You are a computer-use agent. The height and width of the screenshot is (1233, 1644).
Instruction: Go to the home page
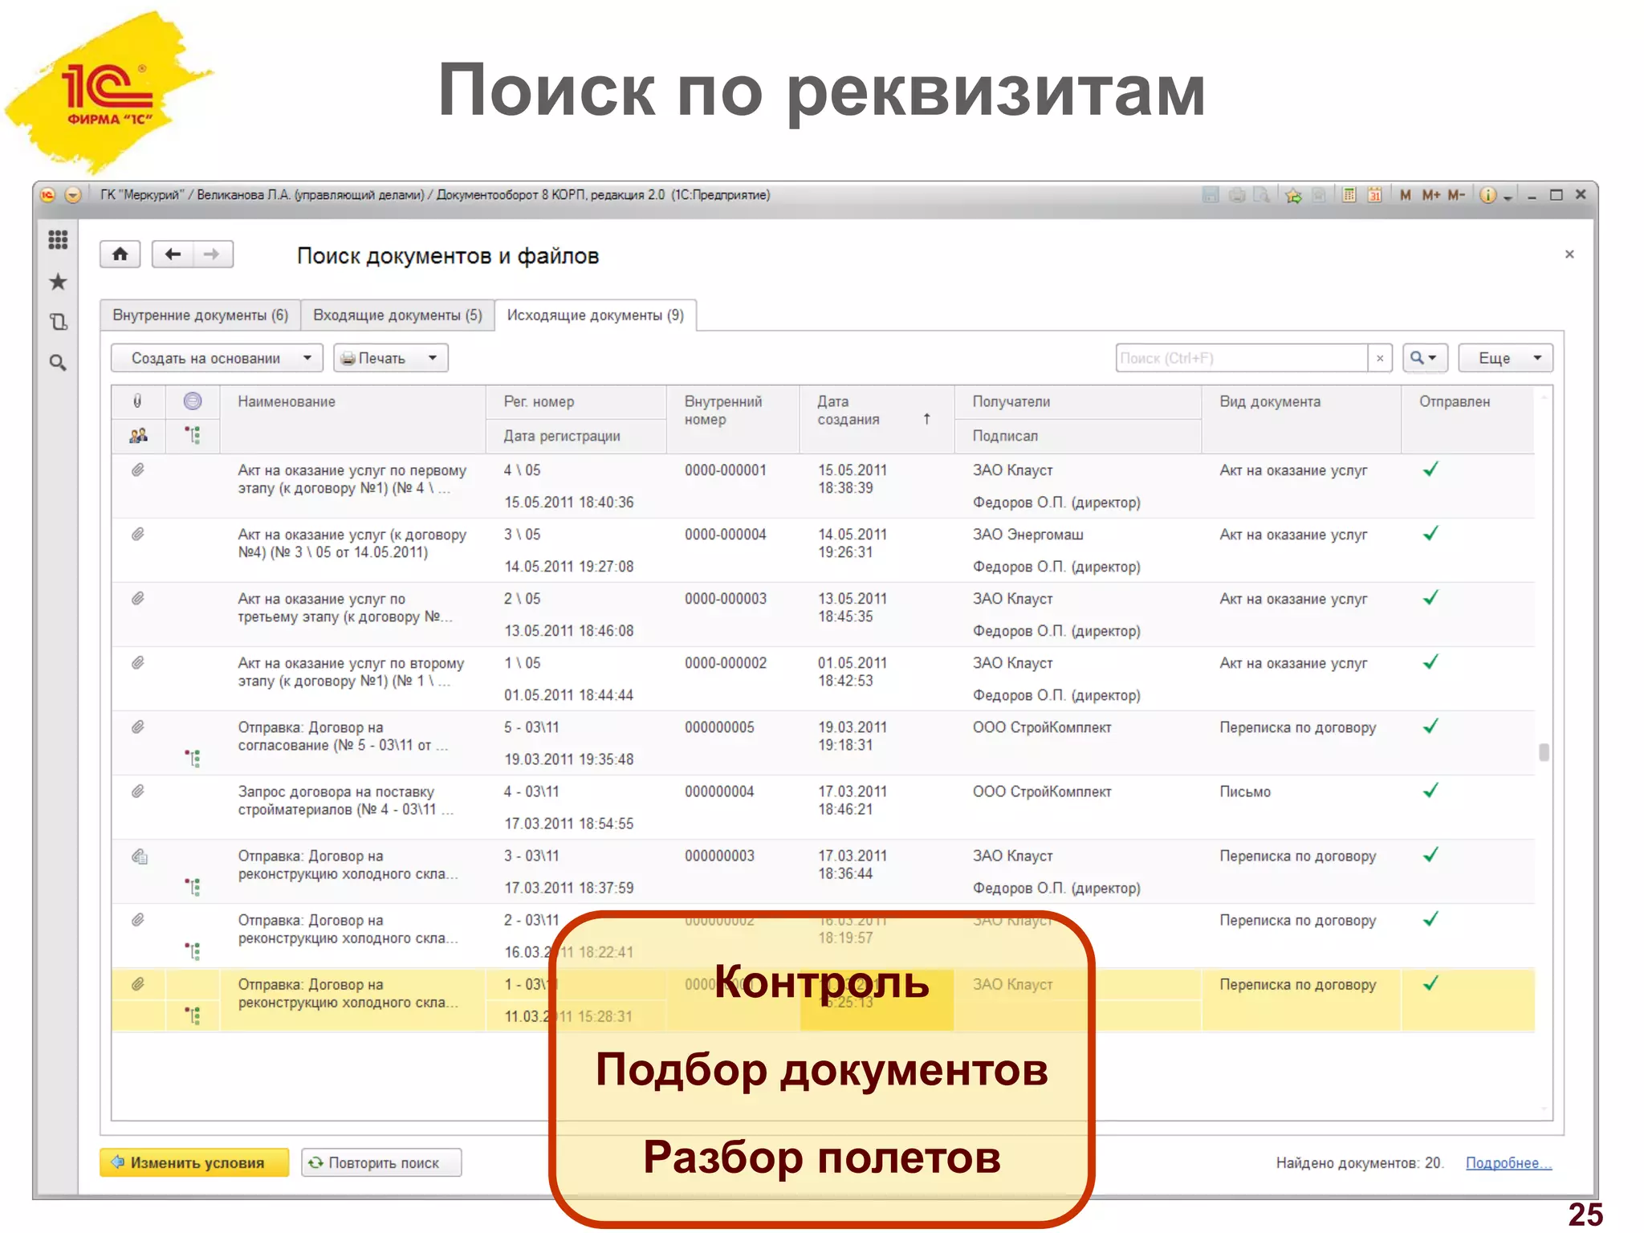[120, 254]
